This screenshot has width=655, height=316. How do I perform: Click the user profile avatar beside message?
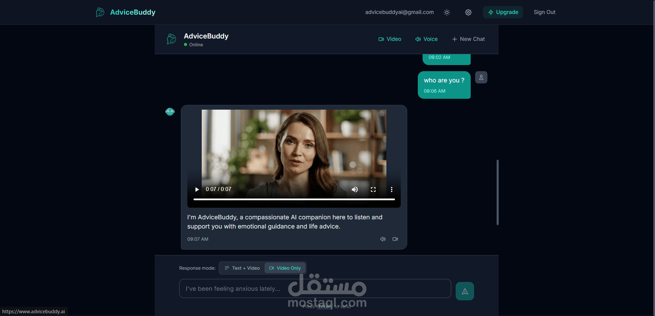pyautogui.click(x=481, y=77)
